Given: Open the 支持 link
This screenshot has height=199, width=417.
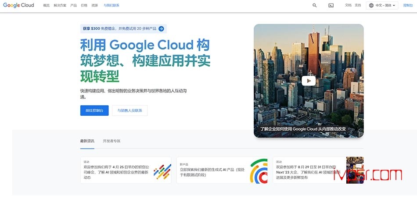Looking at the screenshot, I should point(358,5).
